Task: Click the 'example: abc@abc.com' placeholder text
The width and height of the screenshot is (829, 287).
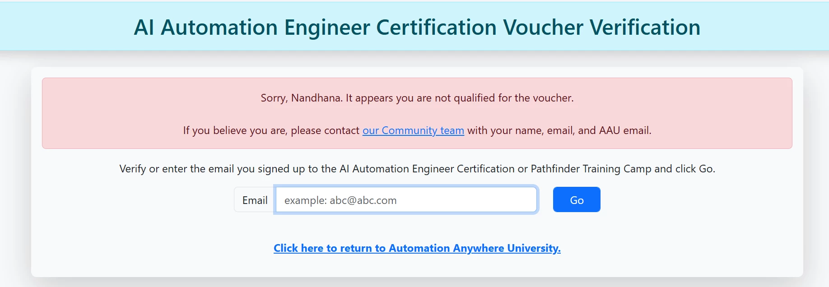Action: (x=340, y=200)
